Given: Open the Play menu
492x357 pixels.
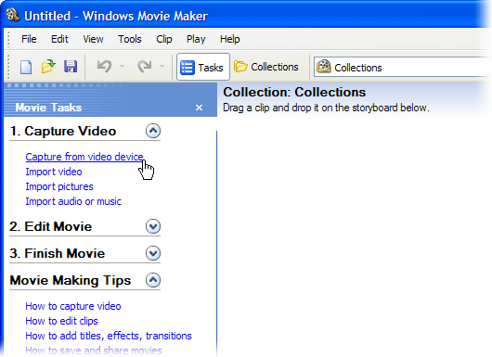Looking at the screenshot, I should click(x=196, y=39).
